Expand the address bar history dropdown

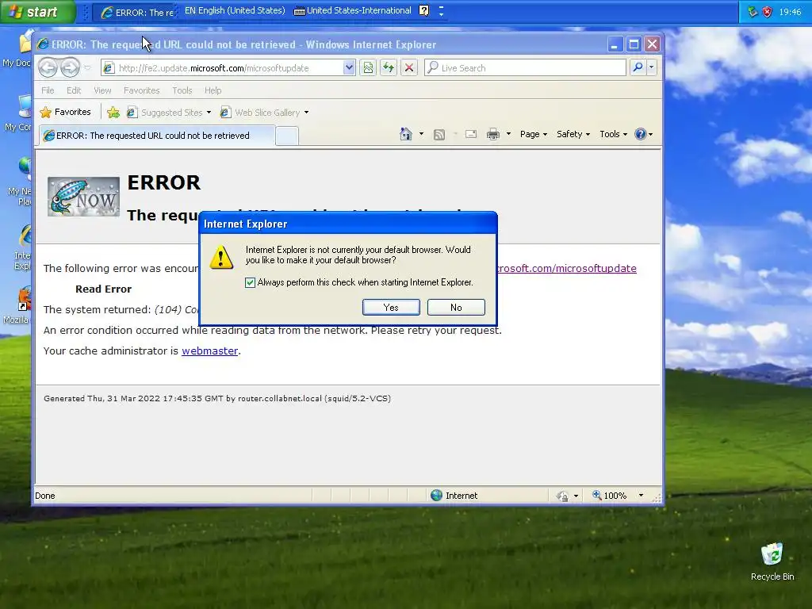pyautogui.click(x=349, y=68)
